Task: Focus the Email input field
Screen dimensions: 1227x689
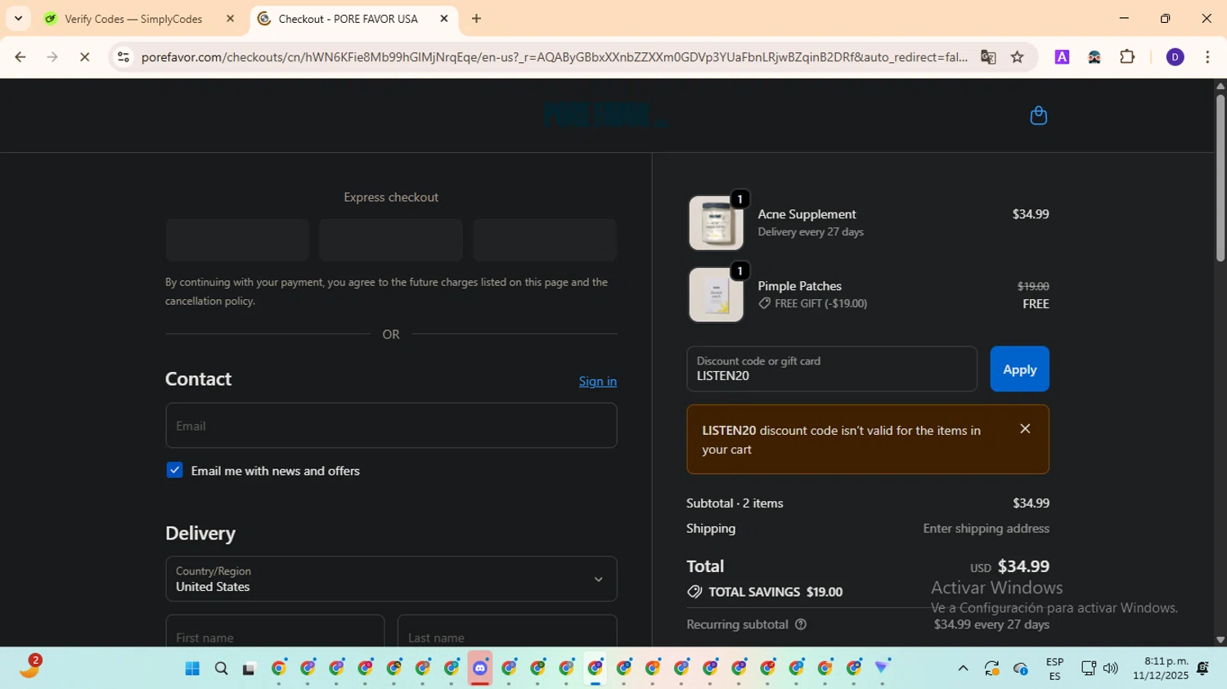Action: click(391, 426)
